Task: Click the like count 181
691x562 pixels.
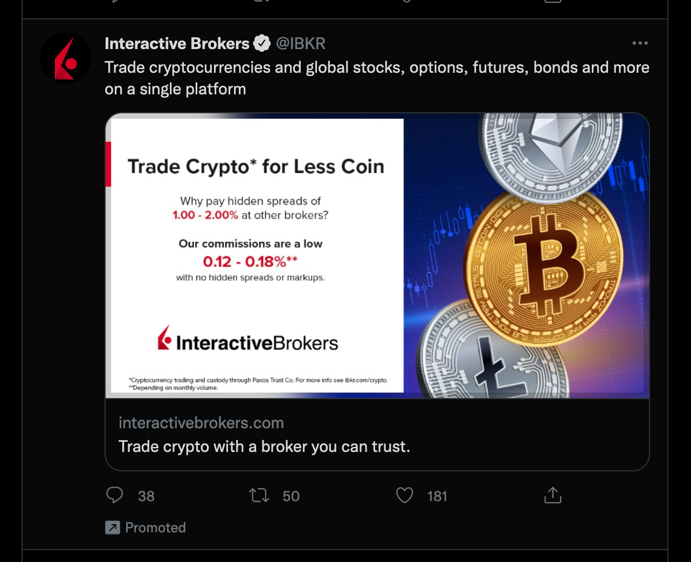Action: point(437,496)
